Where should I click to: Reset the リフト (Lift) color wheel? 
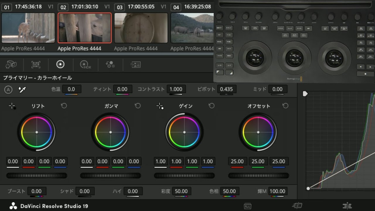(64, 106)
